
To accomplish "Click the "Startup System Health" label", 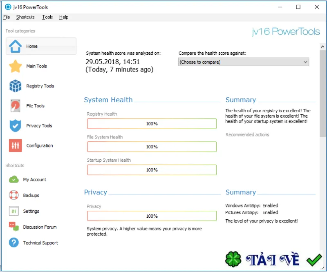I will coord(109,160).
